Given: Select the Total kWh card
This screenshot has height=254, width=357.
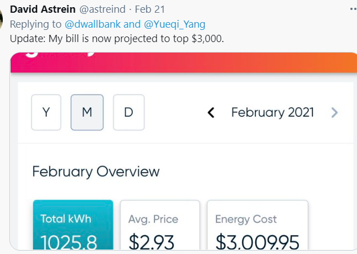Looking at the screenshot, I should [73, 227].
